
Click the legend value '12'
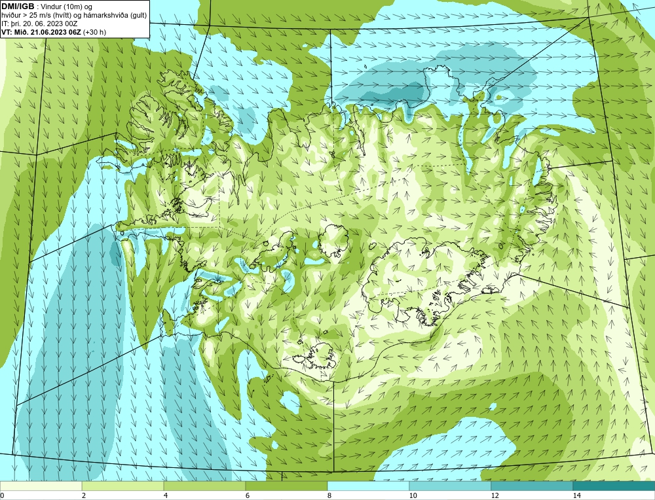tap(495, 495)
